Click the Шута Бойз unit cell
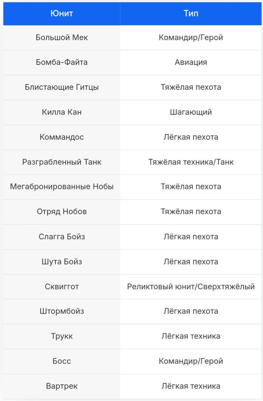Viewport: 263px width, 401px height. 62,262
